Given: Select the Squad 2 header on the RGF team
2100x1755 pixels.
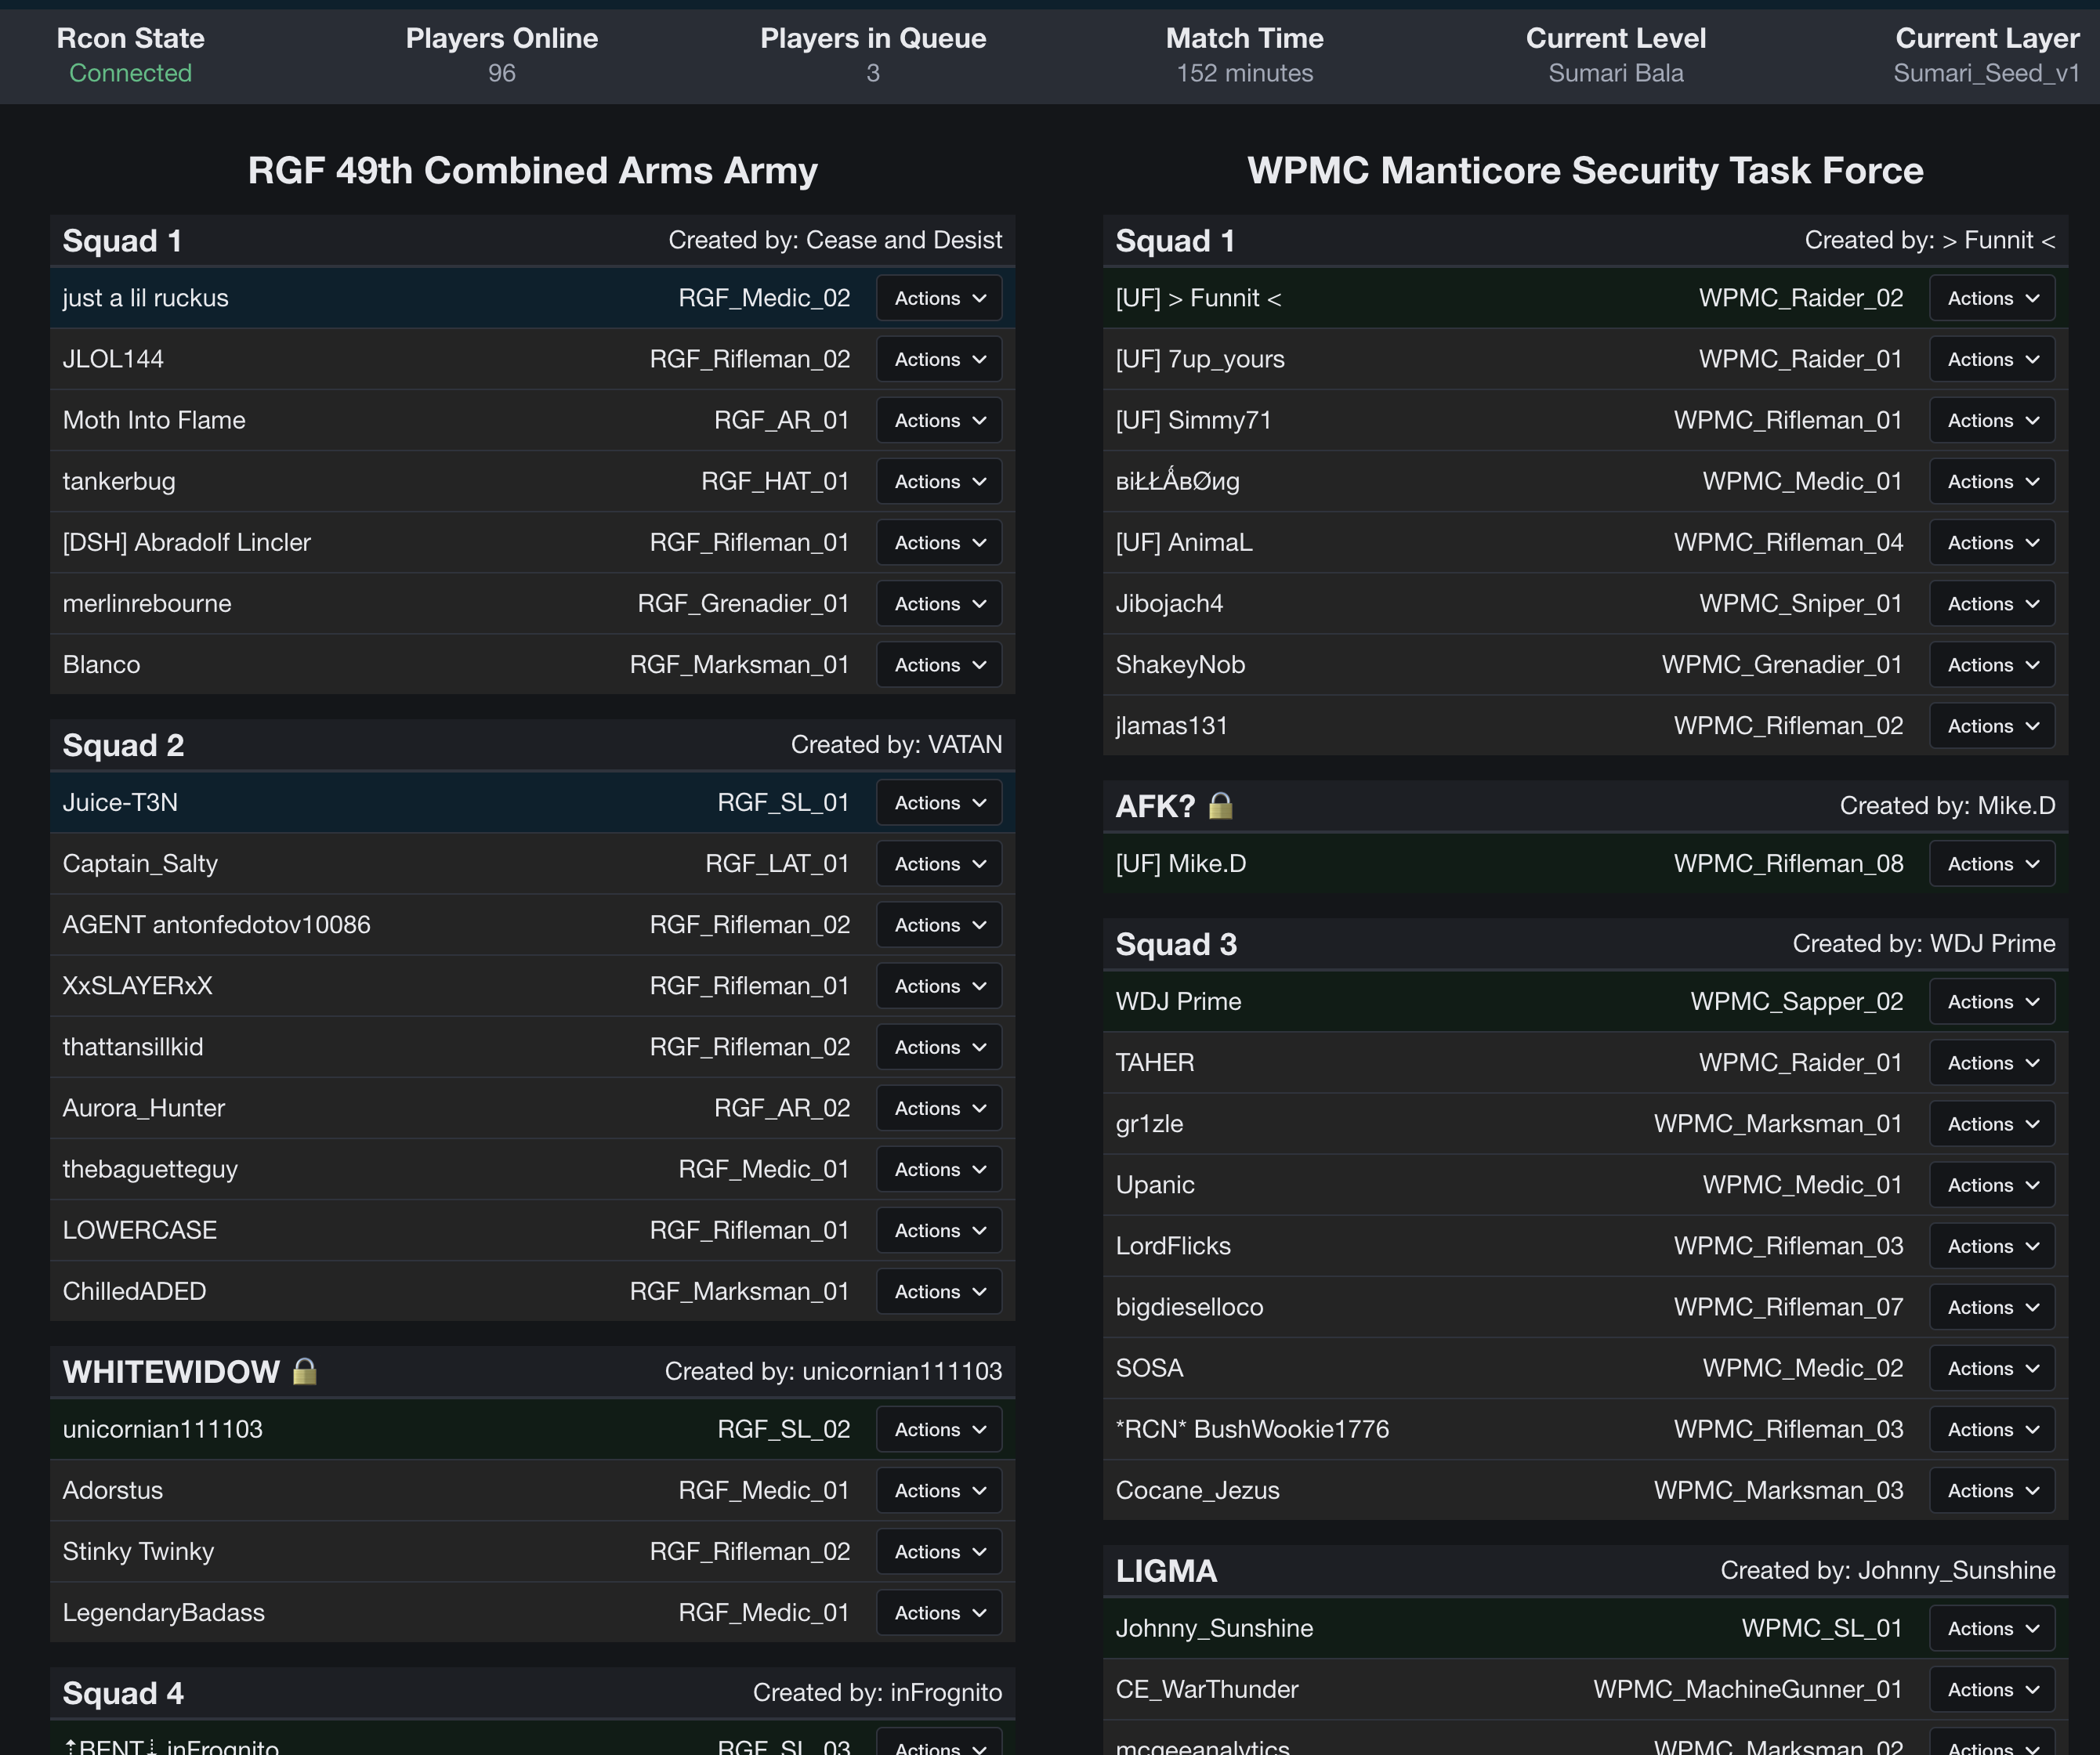Looking at the screenshot, I should tap(123, 745).
